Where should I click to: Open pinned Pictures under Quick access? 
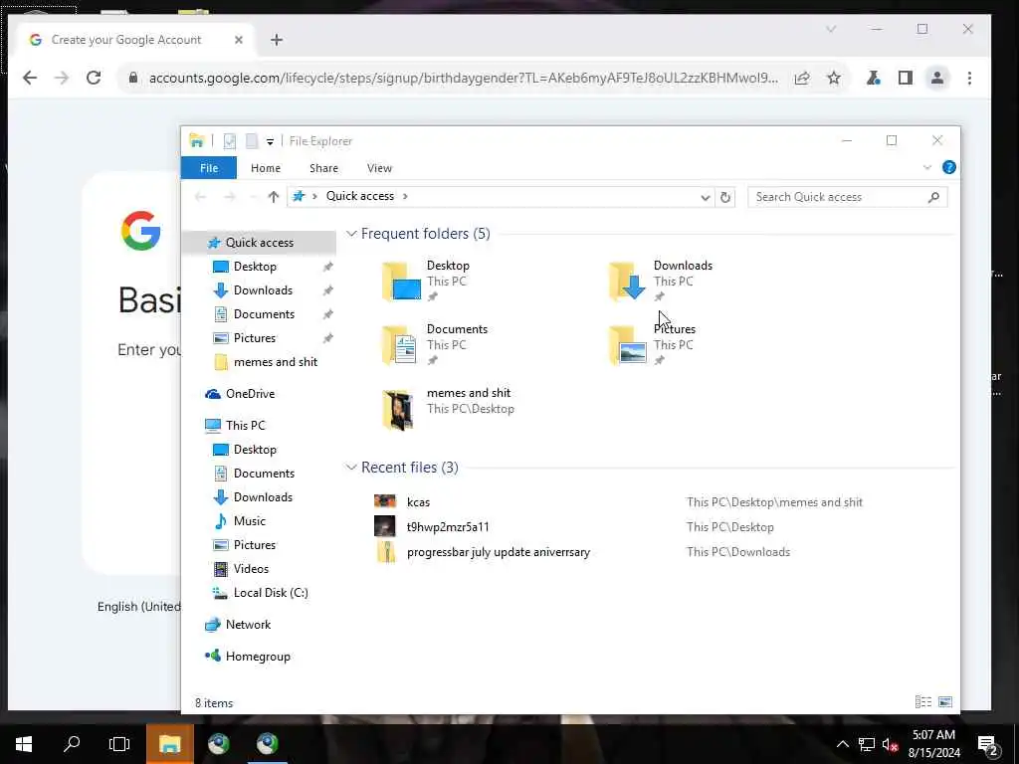[x=254, y=338]
